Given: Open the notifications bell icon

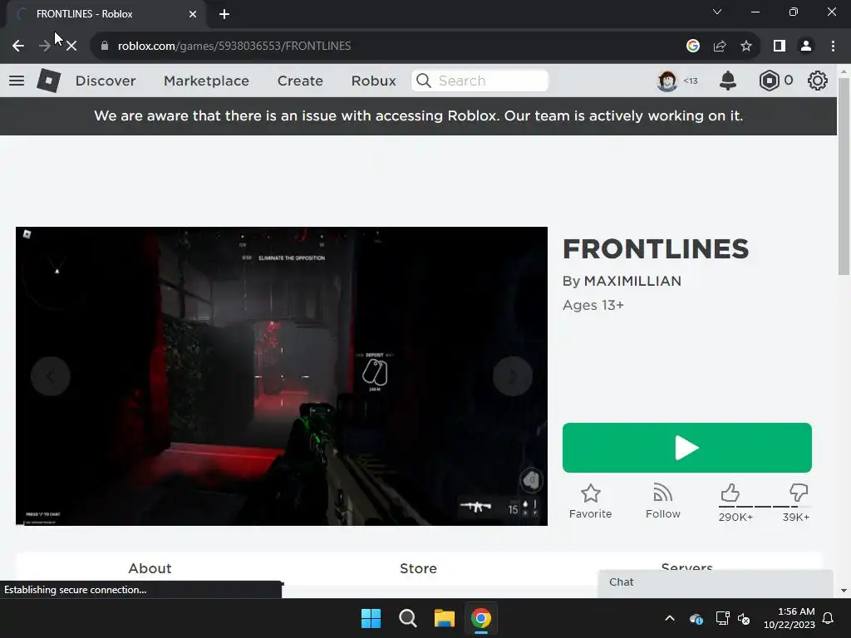Looking at the screenshot, I should [728, 81].
